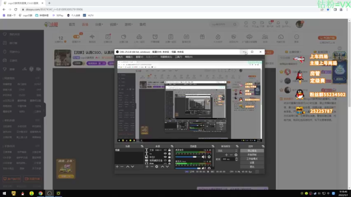Click the OBS preview canvas
The height and width of the screenshot is (197, 351).
coord(190,101)
